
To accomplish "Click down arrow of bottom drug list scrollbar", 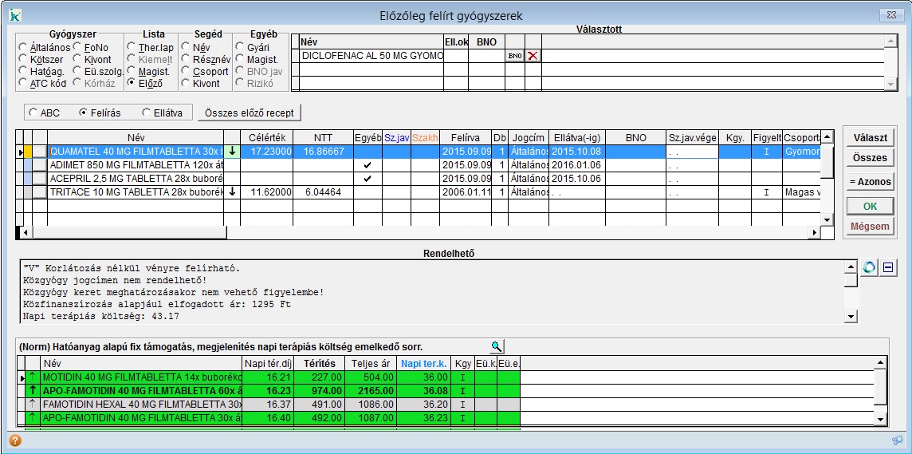I will 881,420.
